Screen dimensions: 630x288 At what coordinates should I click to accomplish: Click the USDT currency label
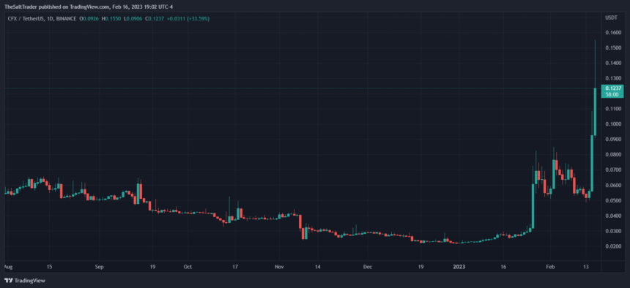tap(611, 18)
